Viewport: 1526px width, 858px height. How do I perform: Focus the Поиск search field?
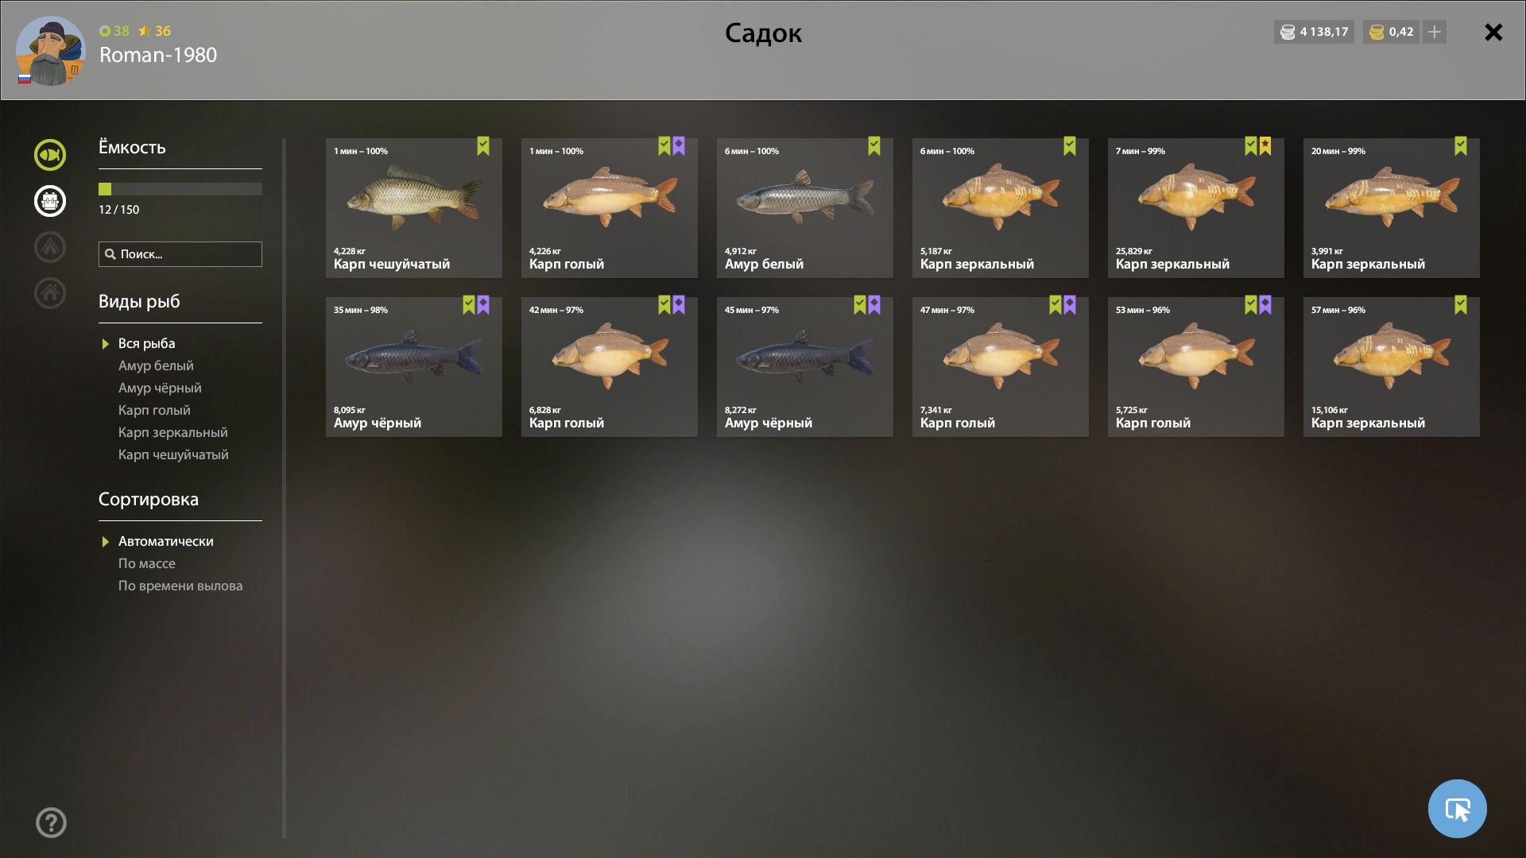[180, 254]
